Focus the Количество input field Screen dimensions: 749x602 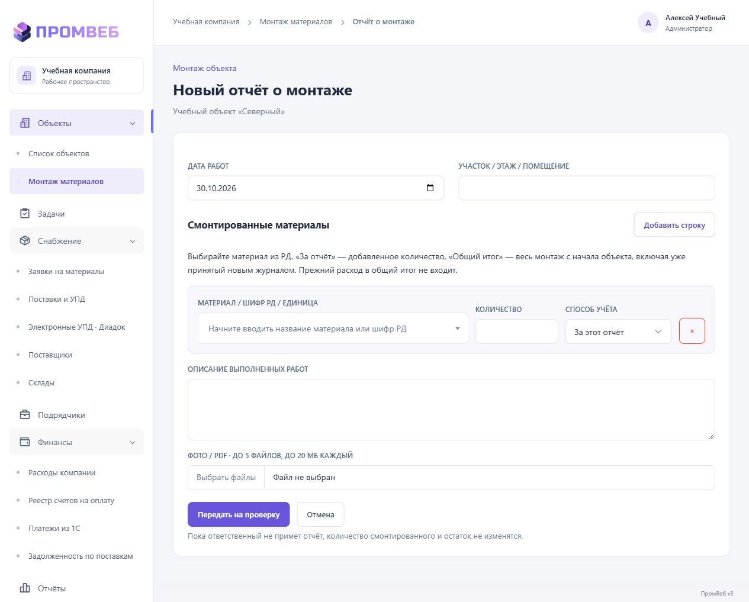(x=517, y=331)
